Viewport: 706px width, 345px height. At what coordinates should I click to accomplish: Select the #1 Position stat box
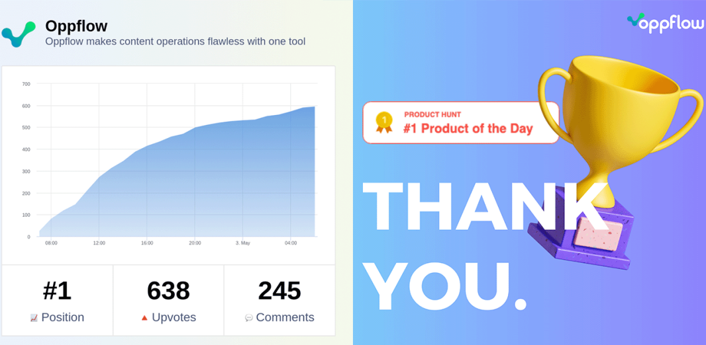[x=57, y=300]
